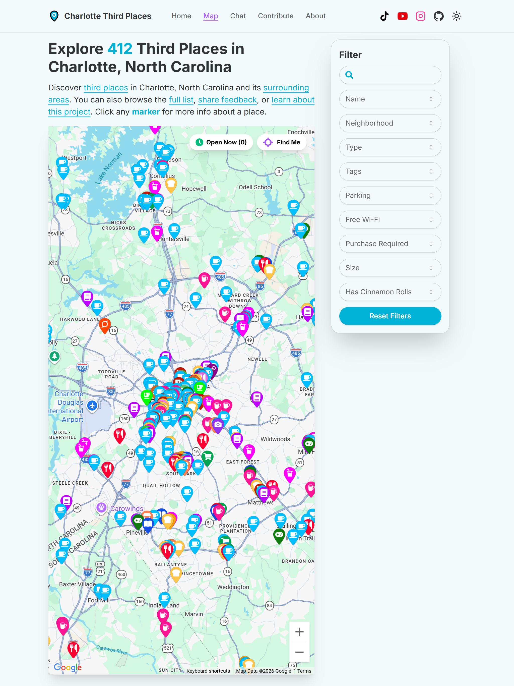
Task: Open the Size filter dropdown
Action: 390,268
